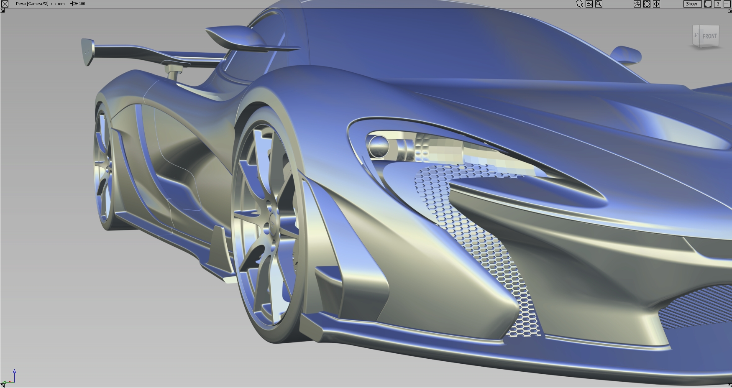The height and width of the screenshot is (388, 732).
Task: Click the ruler icon beside the Show button
Action: click(707, 4)
